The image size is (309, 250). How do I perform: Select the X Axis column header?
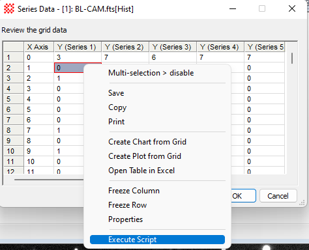(x=38, y=47)
